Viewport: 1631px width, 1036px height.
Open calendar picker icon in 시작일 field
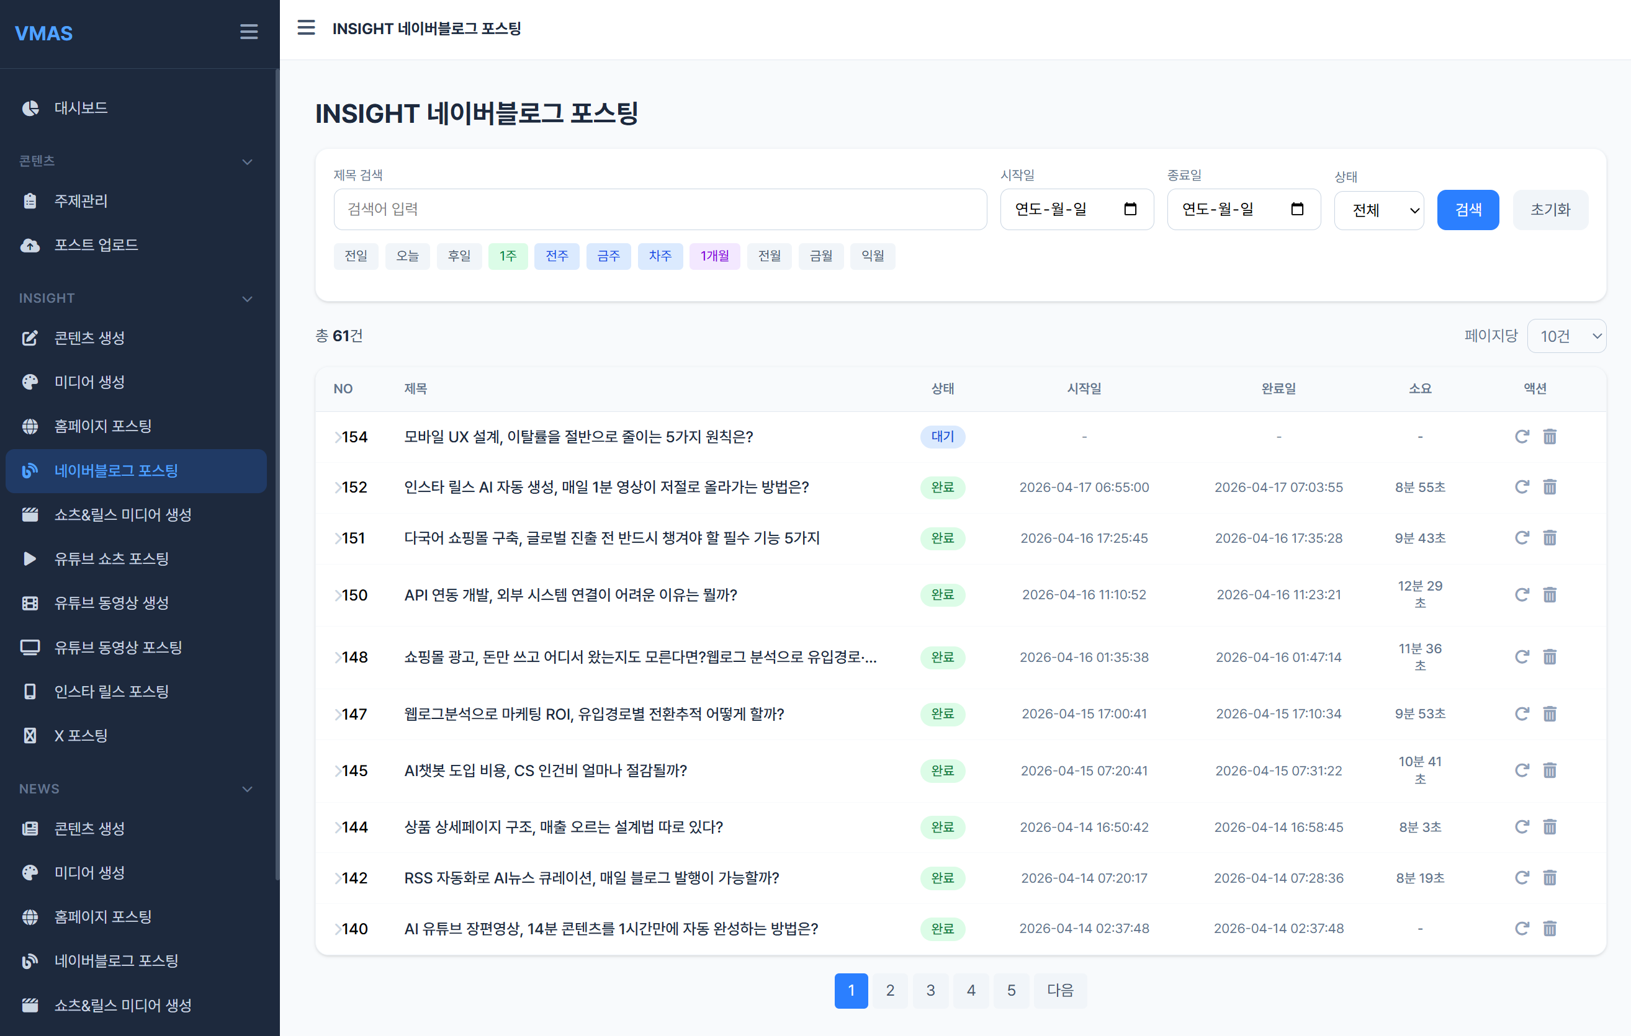1130,209
